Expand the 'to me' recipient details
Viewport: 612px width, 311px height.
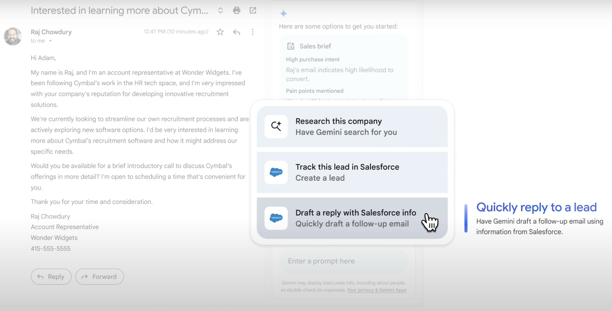click(x=51, y=41)
